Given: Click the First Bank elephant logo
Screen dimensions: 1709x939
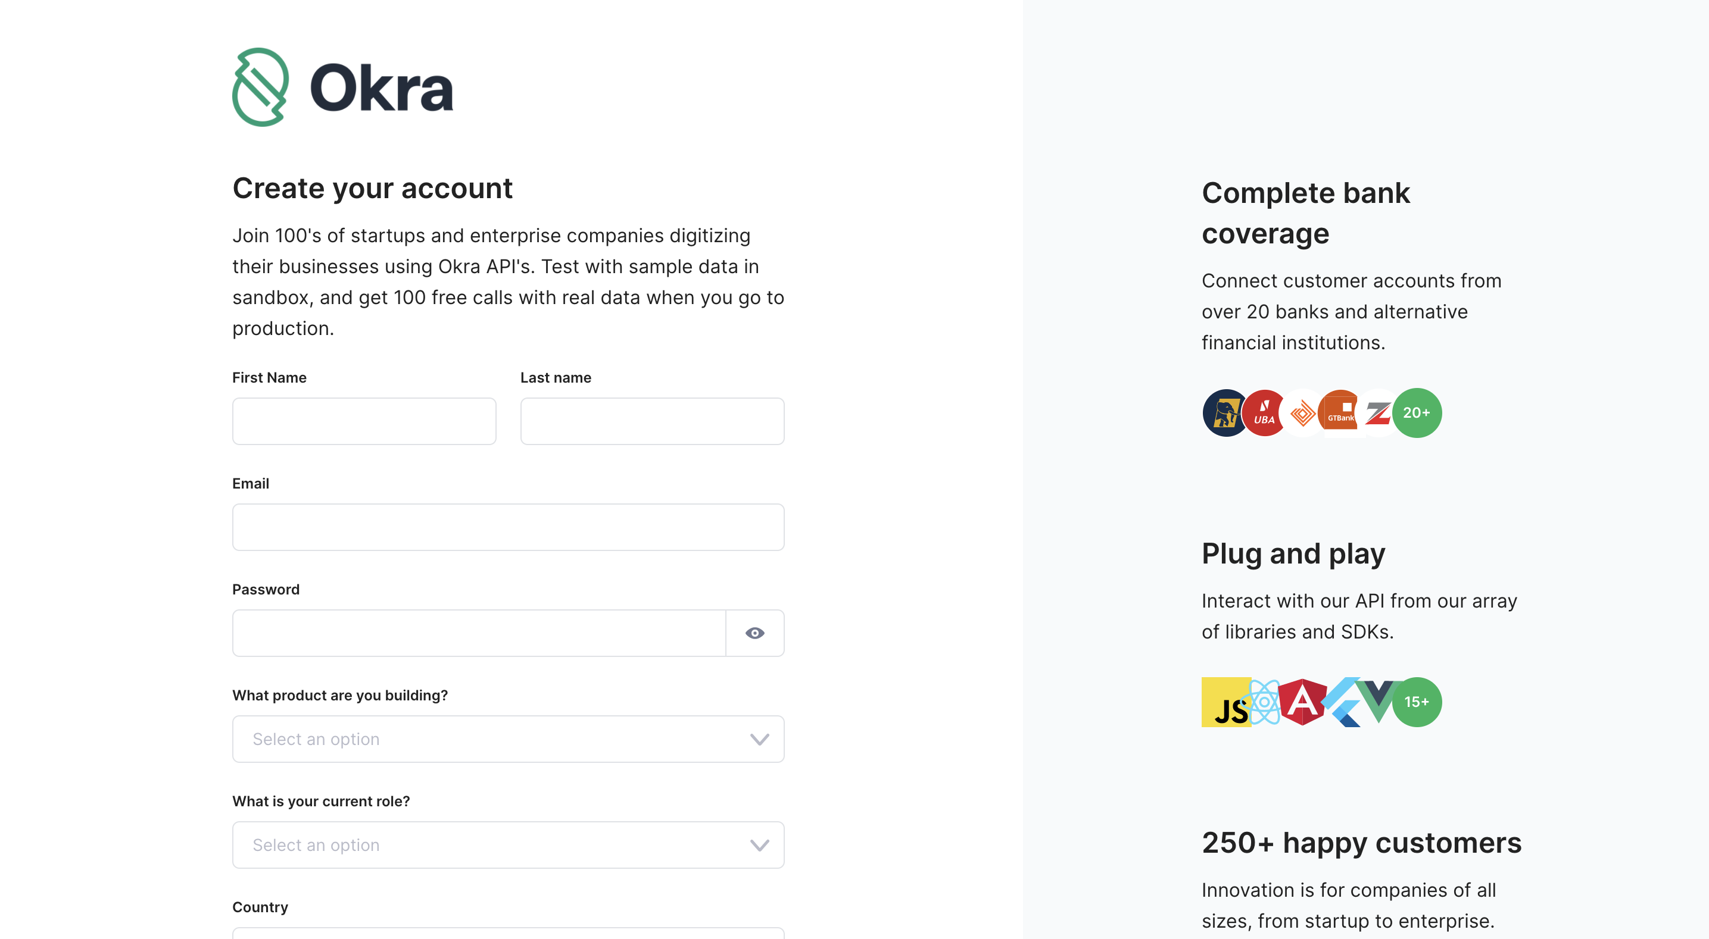Looking at the screenshot, I should (x=1225, y=412).
